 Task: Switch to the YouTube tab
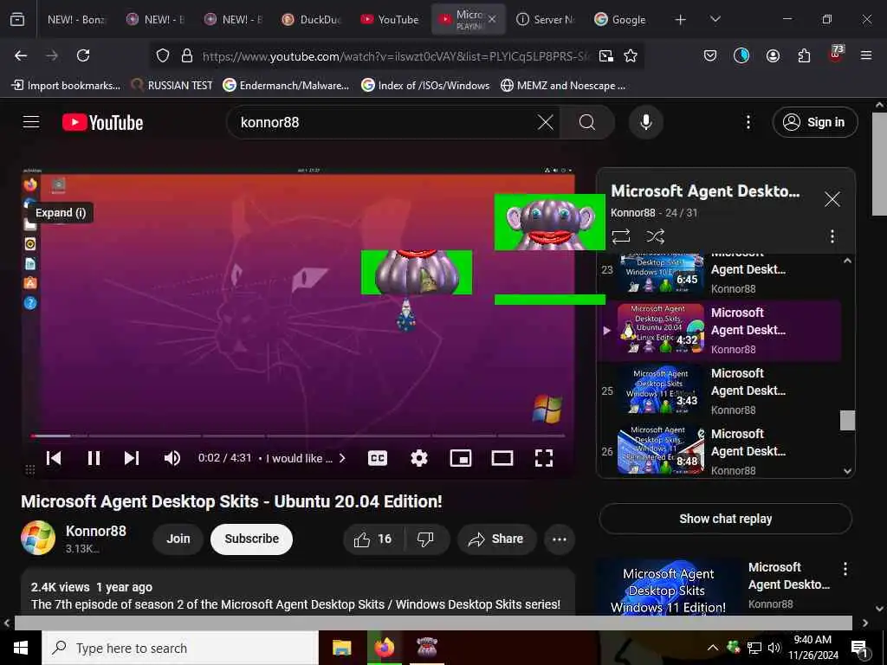(392, 19)
